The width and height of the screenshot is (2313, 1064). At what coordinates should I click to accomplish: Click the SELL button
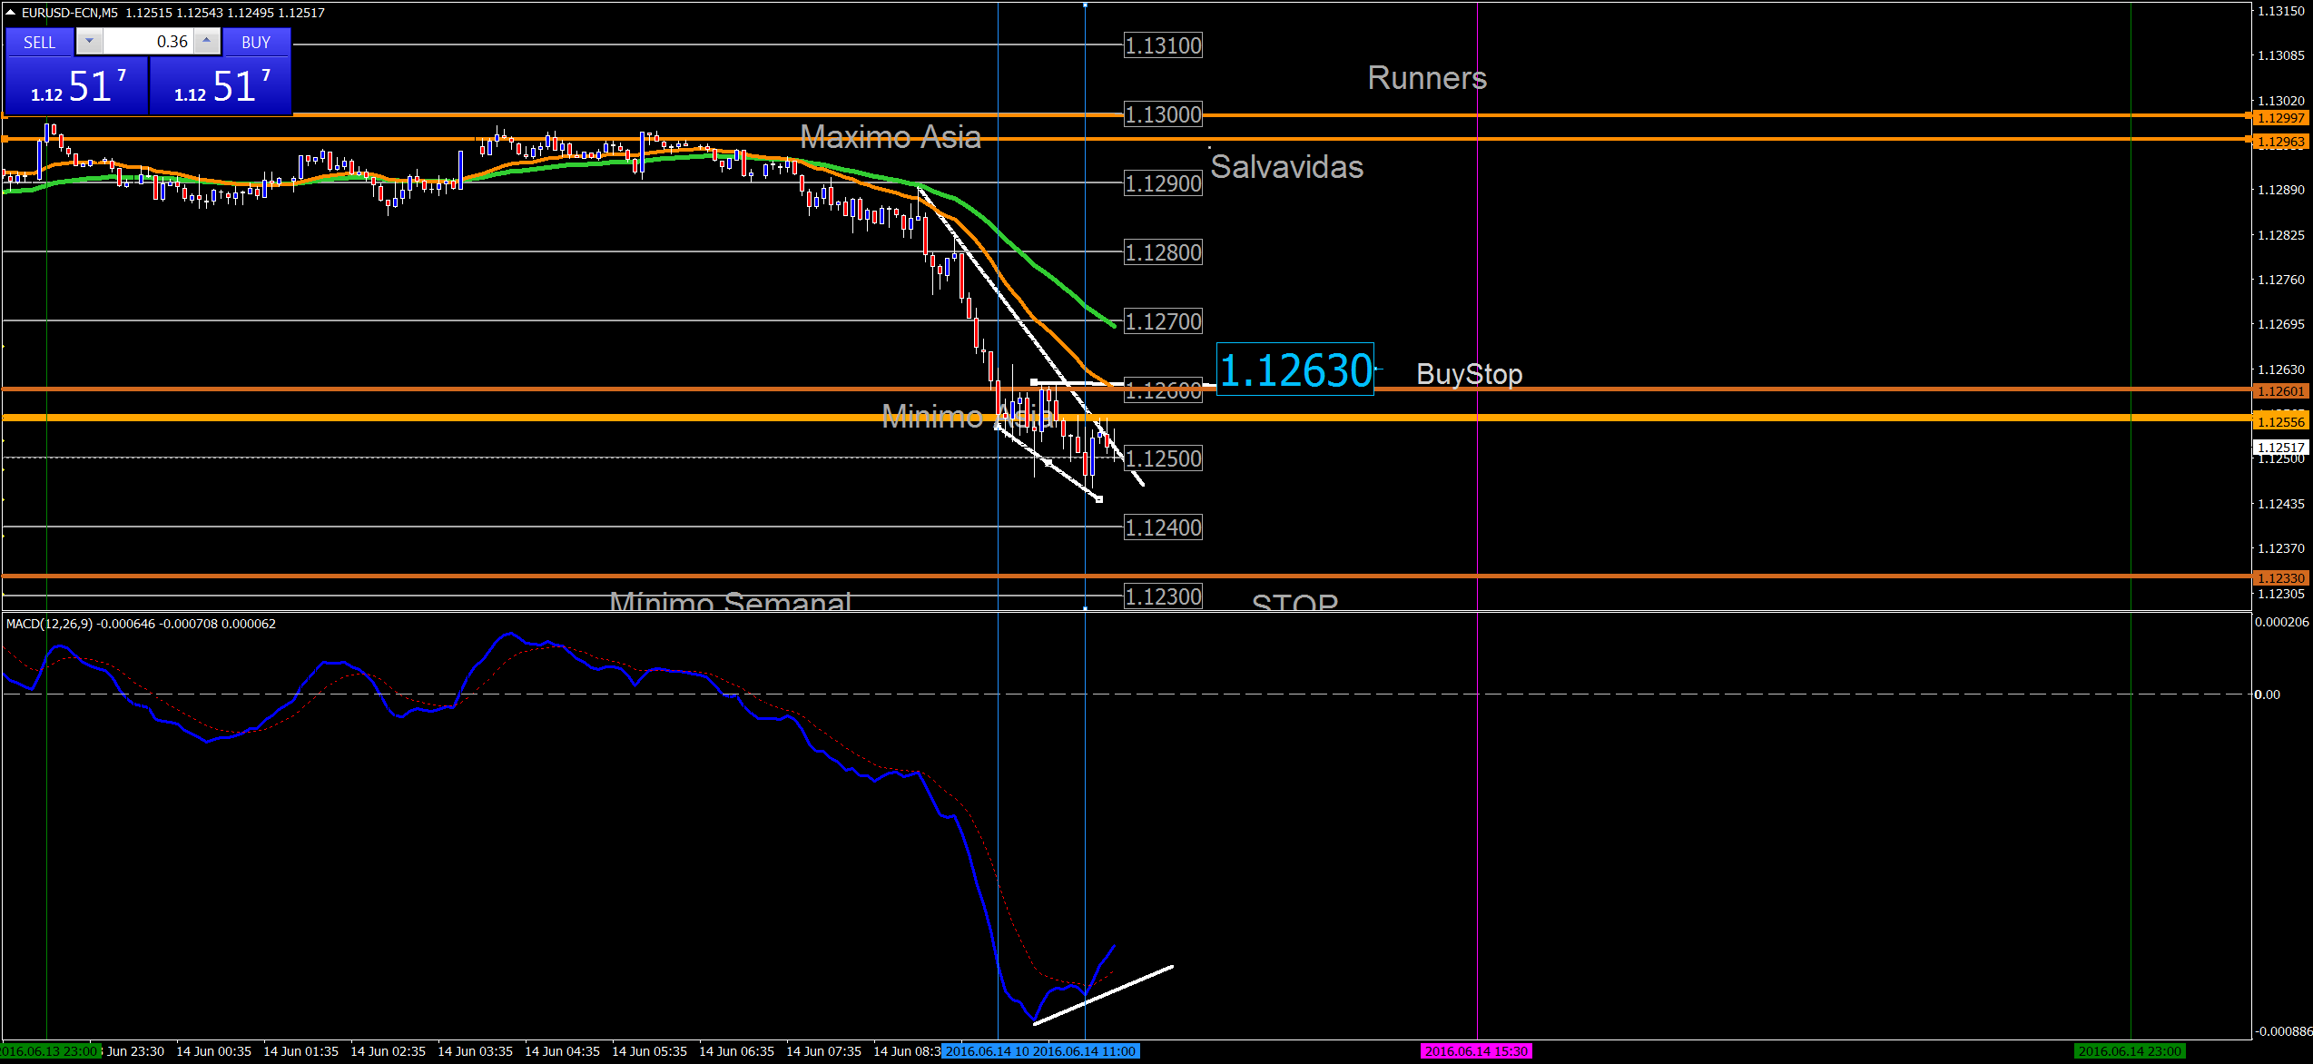[x=39, y=43]
